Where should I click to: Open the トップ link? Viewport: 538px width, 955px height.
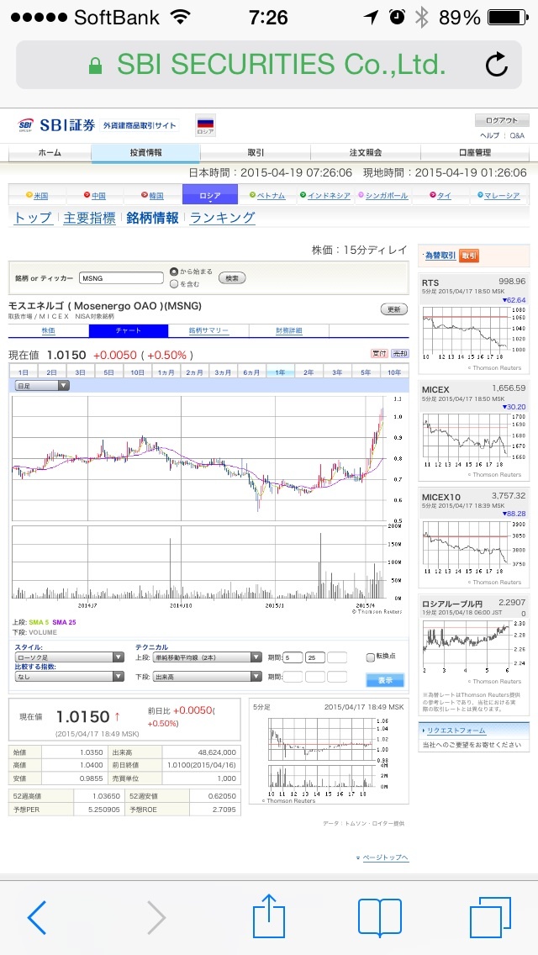33,218
